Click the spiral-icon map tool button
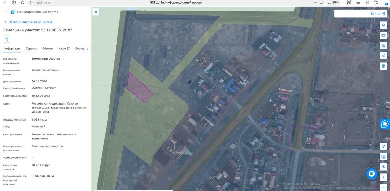The height and width of the screenshot is (191, 390). click(x=384, y=167)
